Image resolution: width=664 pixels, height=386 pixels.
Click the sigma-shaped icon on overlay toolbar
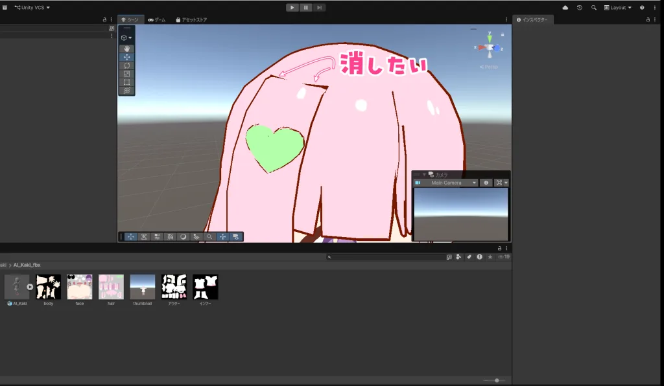(144, 237)
